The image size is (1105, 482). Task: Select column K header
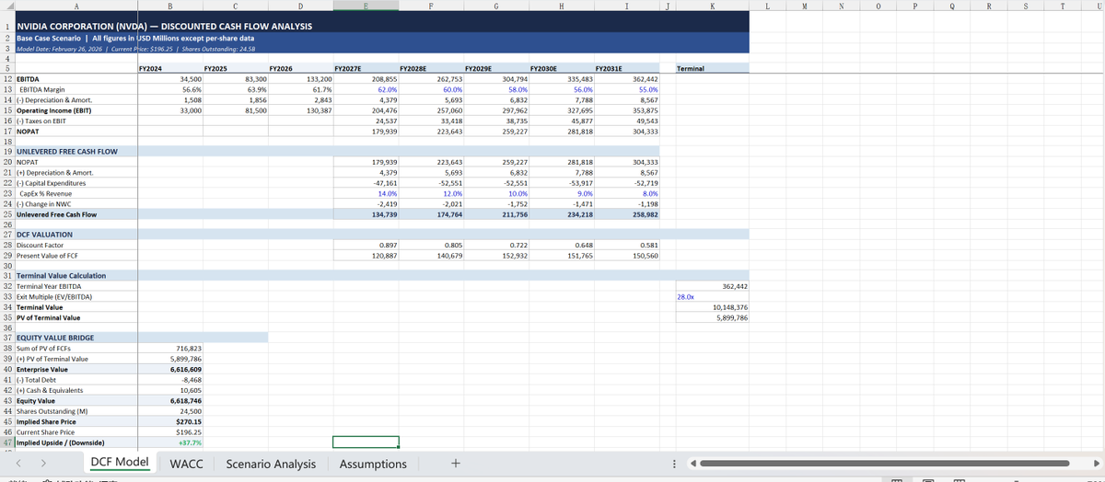click(x=712, y=6)
